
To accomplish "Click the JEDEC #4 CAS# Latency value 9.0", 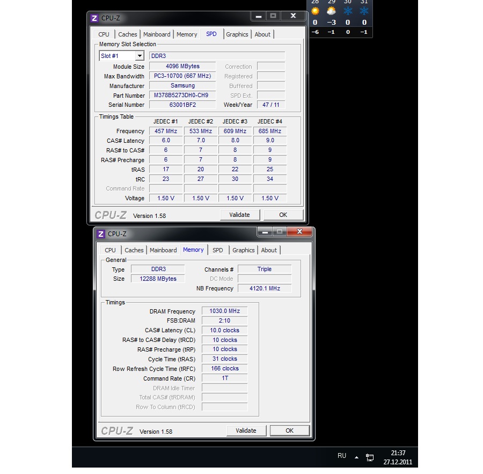I will click(270, 141).
